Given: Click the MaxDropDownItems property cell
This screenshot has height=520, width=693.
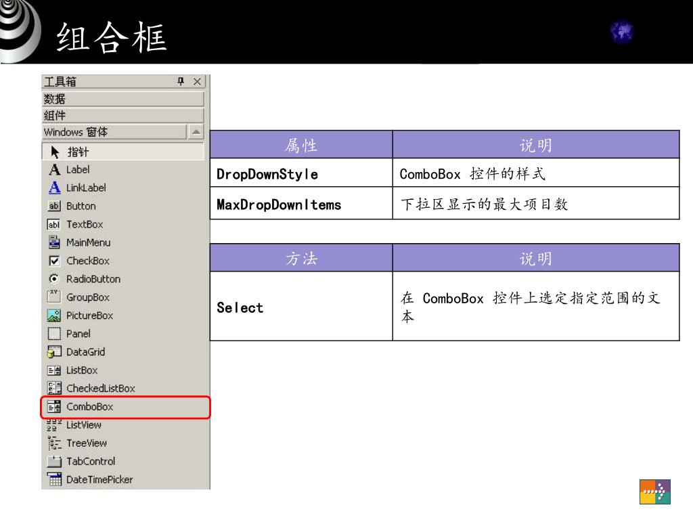Looking at the screenshot, I should click(301, 203).
